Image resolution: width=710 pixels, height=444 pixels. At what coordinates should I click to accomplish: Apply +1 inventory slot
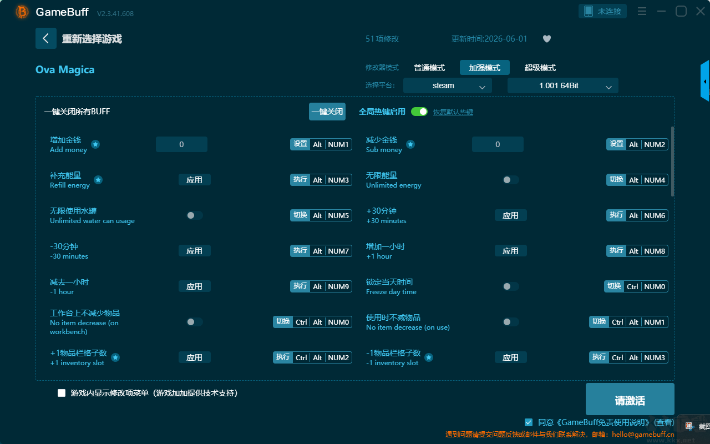[x=195, y=357]
